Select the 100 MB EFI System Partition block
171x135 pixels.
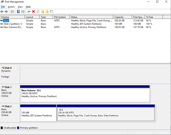tap(38, 114)
